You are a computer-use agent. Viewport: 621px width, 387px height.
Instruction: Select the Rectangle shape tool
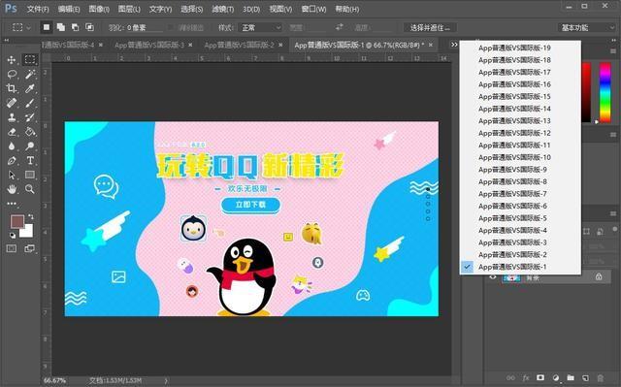tap(30, 175)
